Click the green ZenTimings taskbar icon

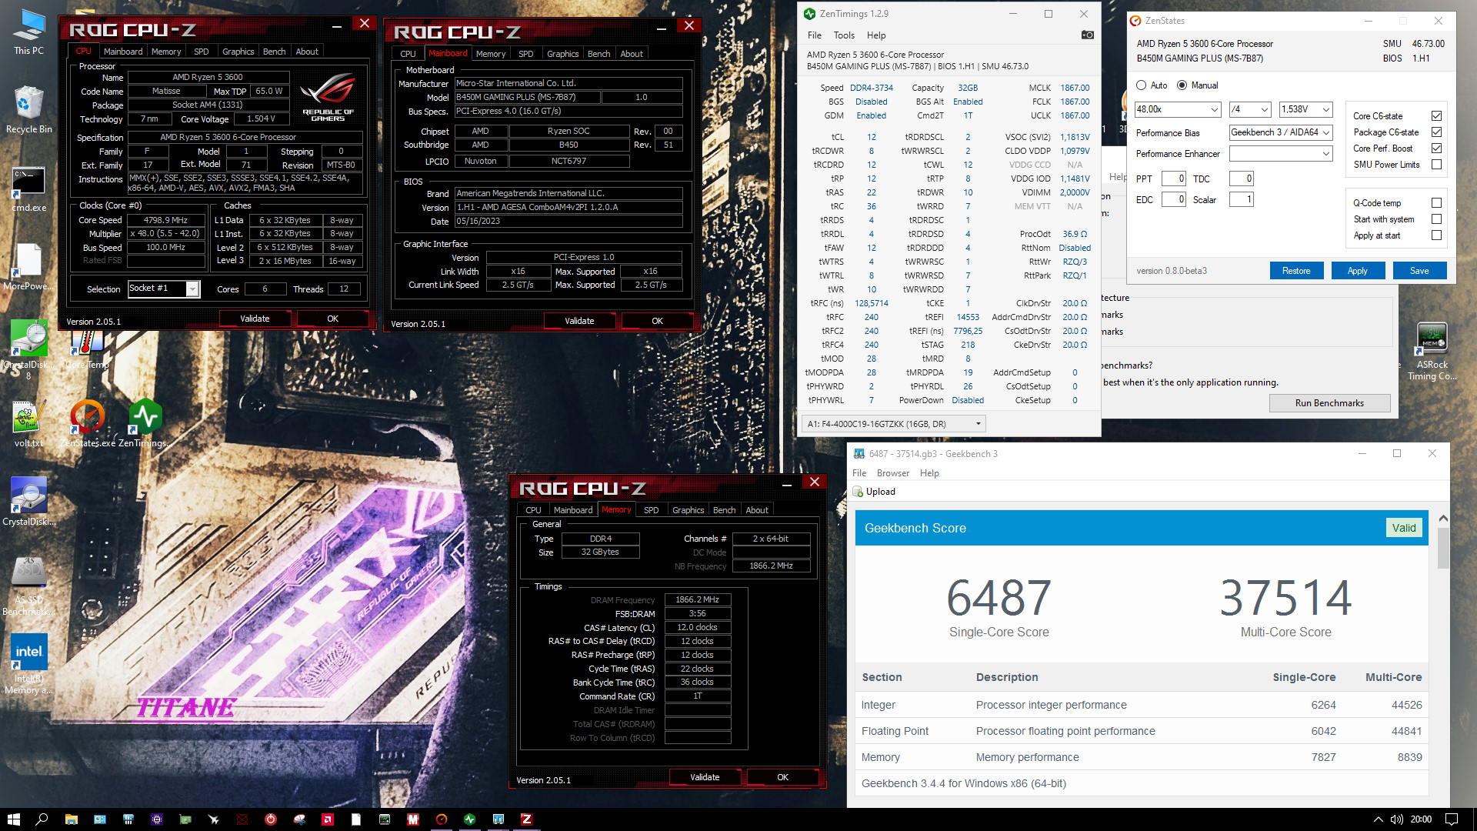(469, 819)
